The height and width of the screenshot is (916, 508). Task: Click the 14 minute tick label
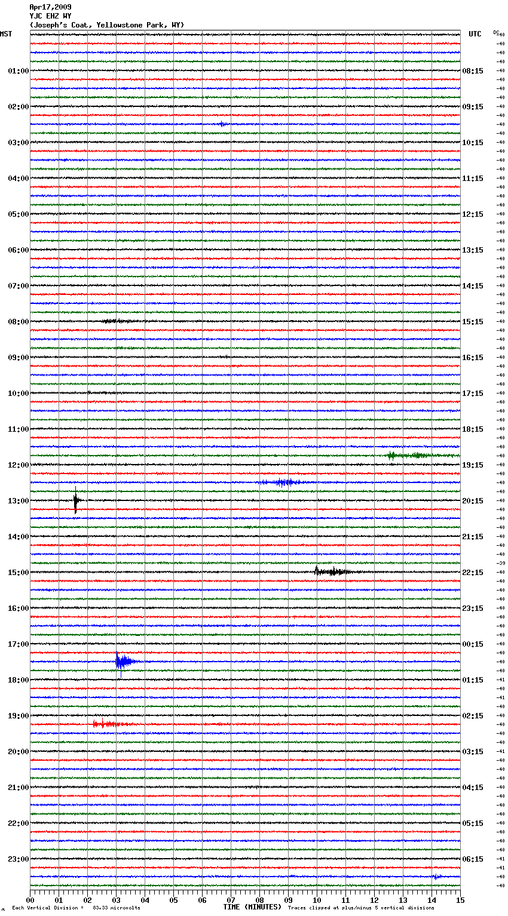pos(432,900)
